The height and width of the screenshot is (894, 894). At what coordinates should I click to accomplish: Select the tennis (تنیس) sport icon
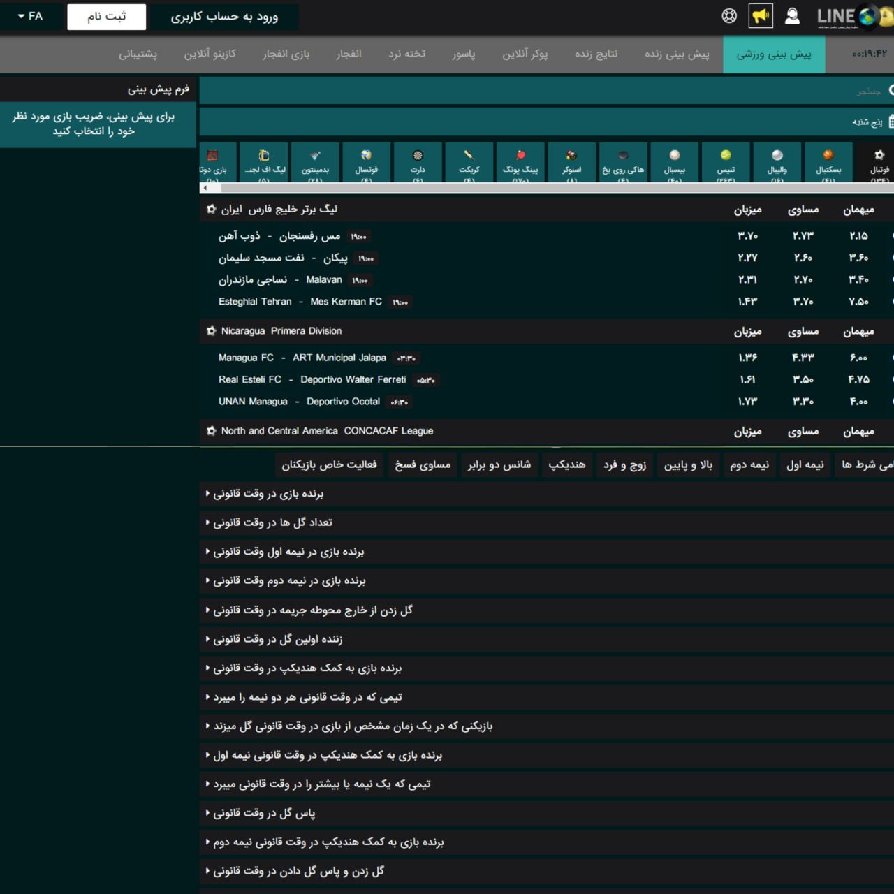click(x=726, y=162)
